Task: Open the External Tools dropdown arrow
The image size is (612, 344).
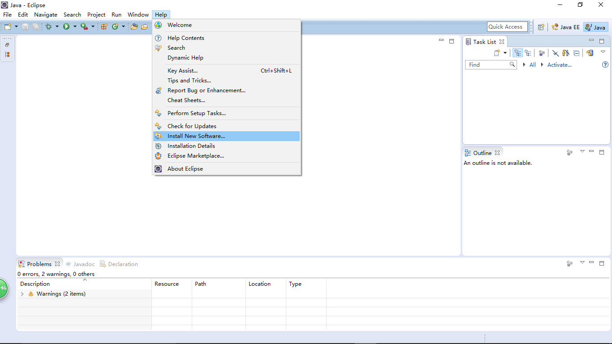Action: pos(93,27)
